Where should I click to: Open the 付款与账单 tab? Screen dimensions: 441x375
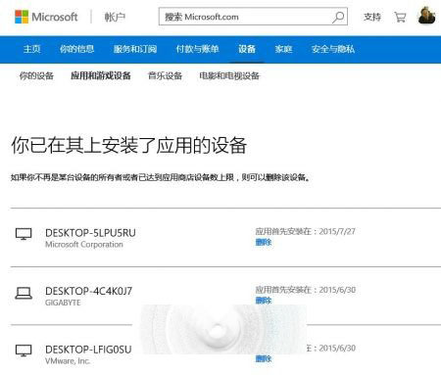point(197,49)
